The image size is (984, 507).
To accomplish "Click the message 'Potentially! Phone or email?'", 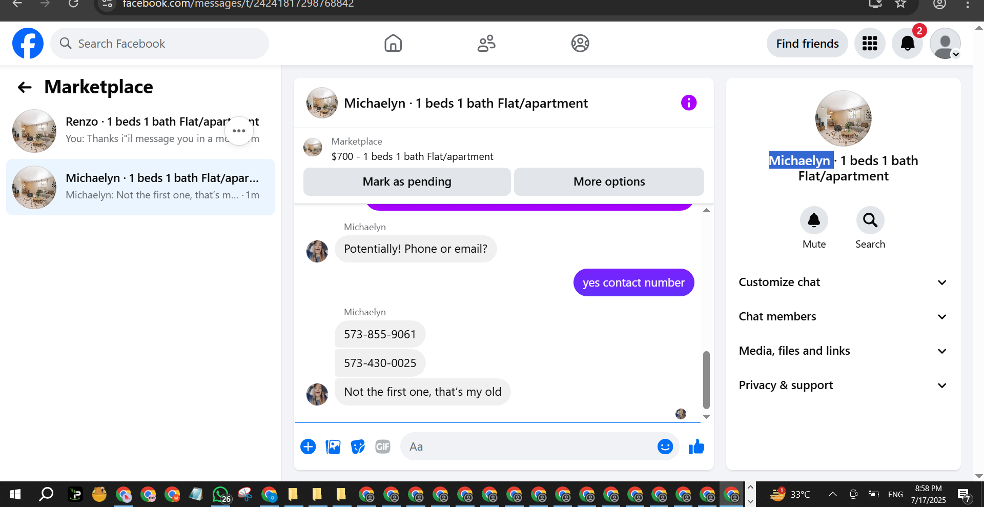I will (416, 249).
